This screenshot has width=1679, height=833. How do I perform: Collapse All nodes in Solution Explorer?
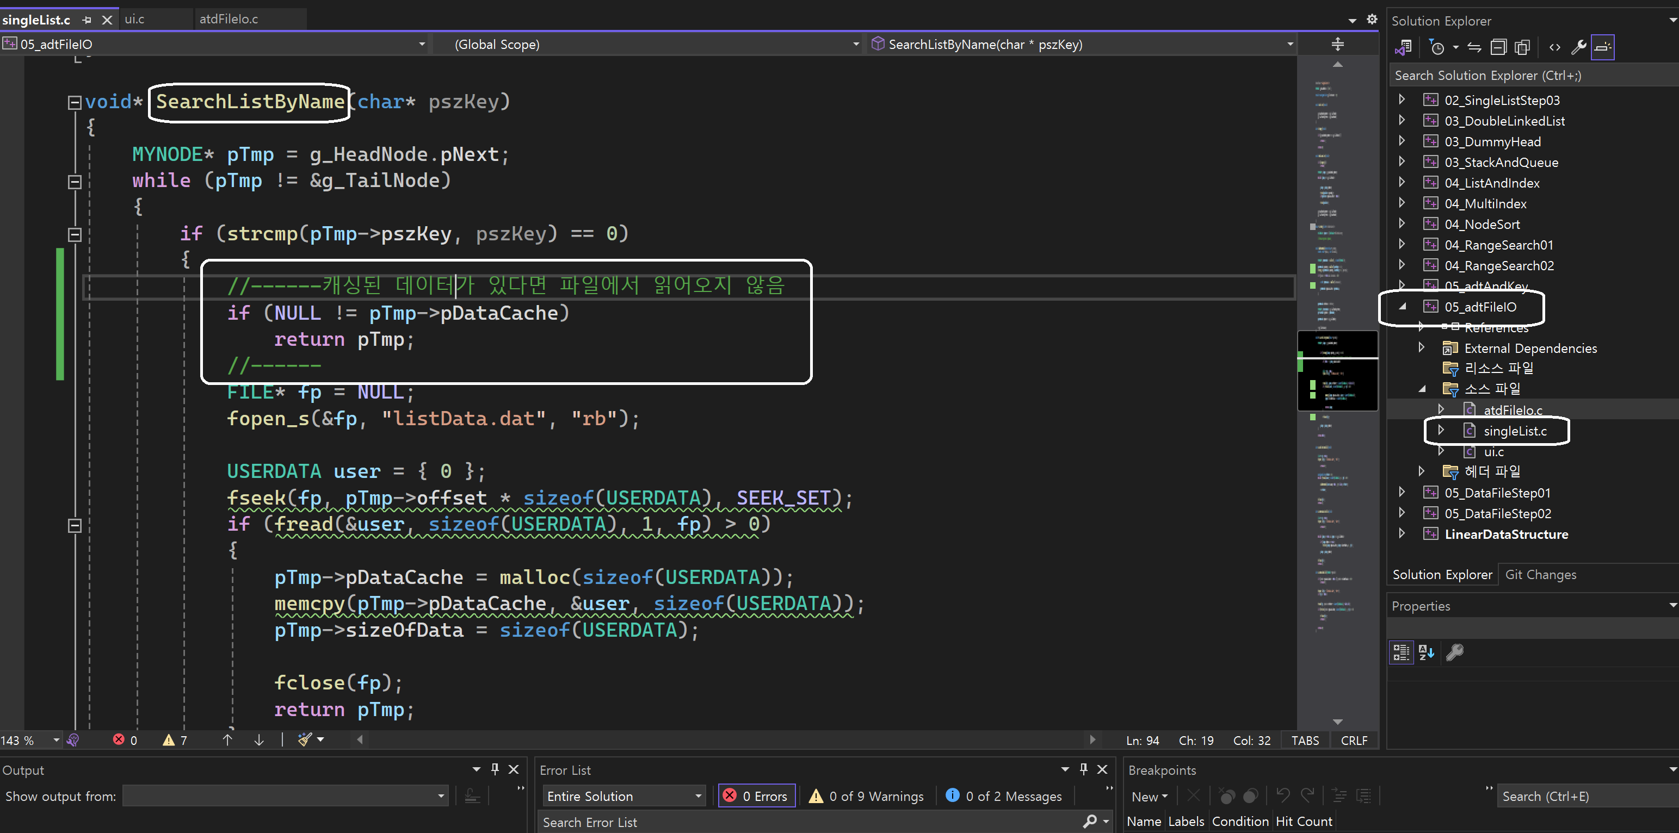coord(1498,47)
